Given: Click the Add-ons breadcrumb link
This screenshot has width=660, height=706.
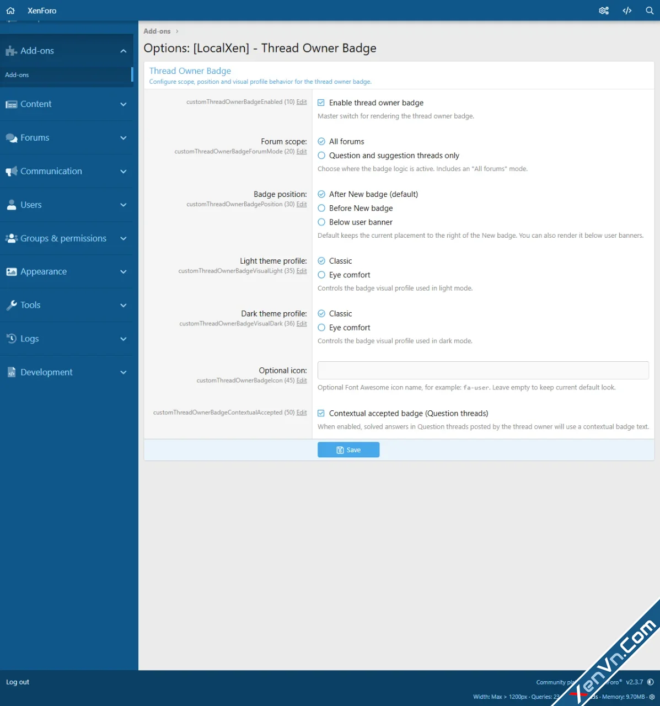Looking at the screenshot, I should (x=157, y=31).
